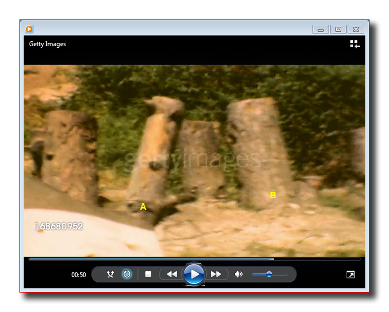Viewport: 389px width, 312px height.
Task: Toggle the repeat button
Action: point(127,275)
